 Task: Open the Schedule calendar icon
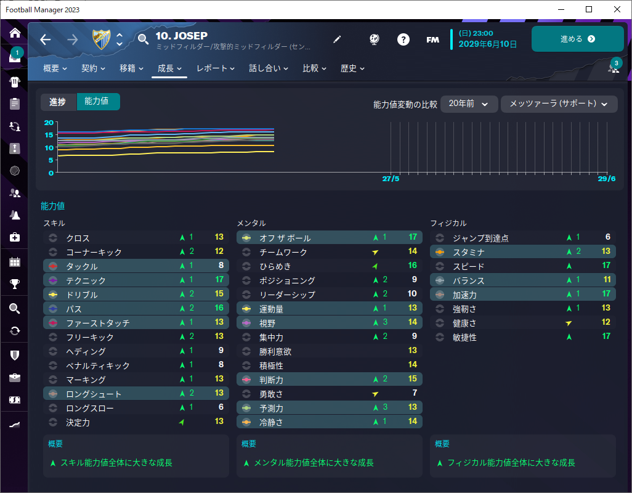[15, 262]
